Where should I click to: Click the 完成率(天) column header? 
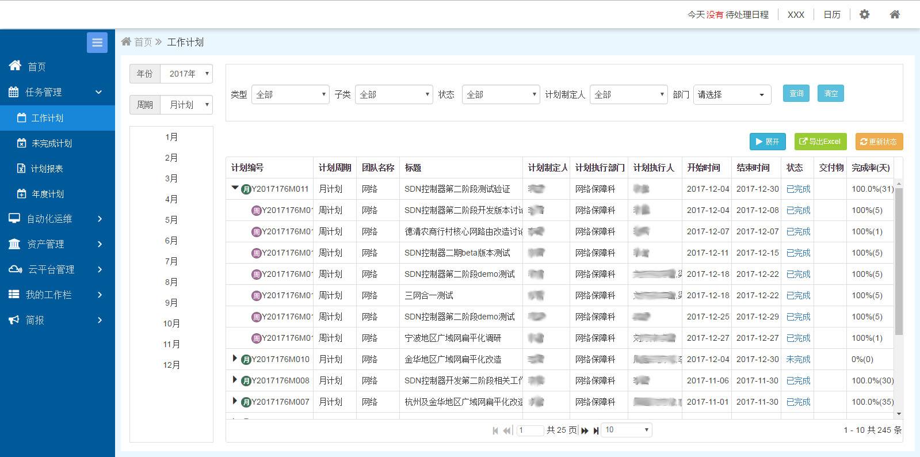871,167
